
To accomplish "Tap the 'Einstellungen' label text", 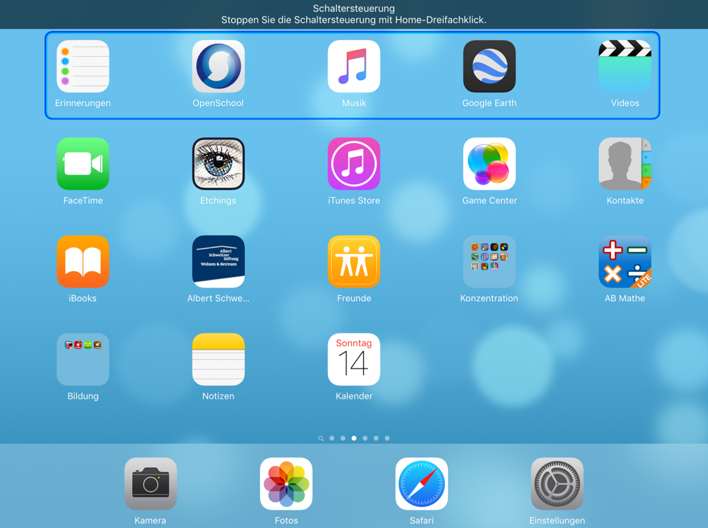I will click(557, 520).
